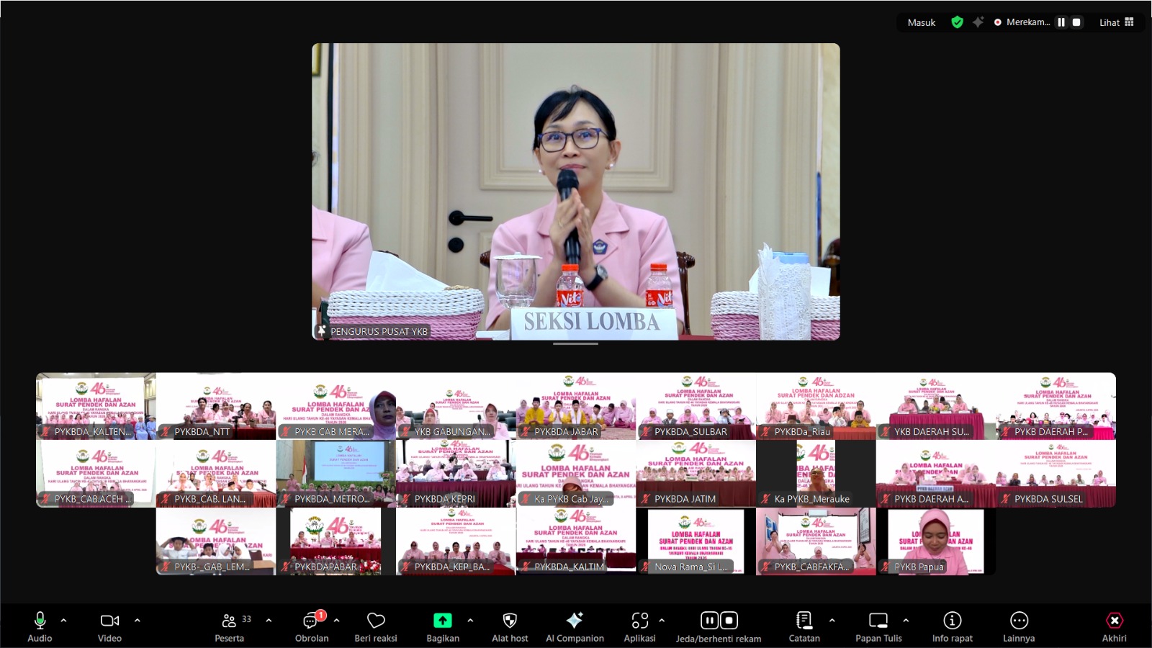Open the Obrolan chat panel

pyautogui.click(x=312, y=621)
